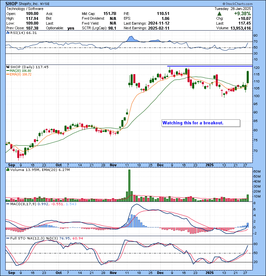266x276 pixels.
Task: Click the 'Technology / Software' sector label
Action: tap(25, 9)
